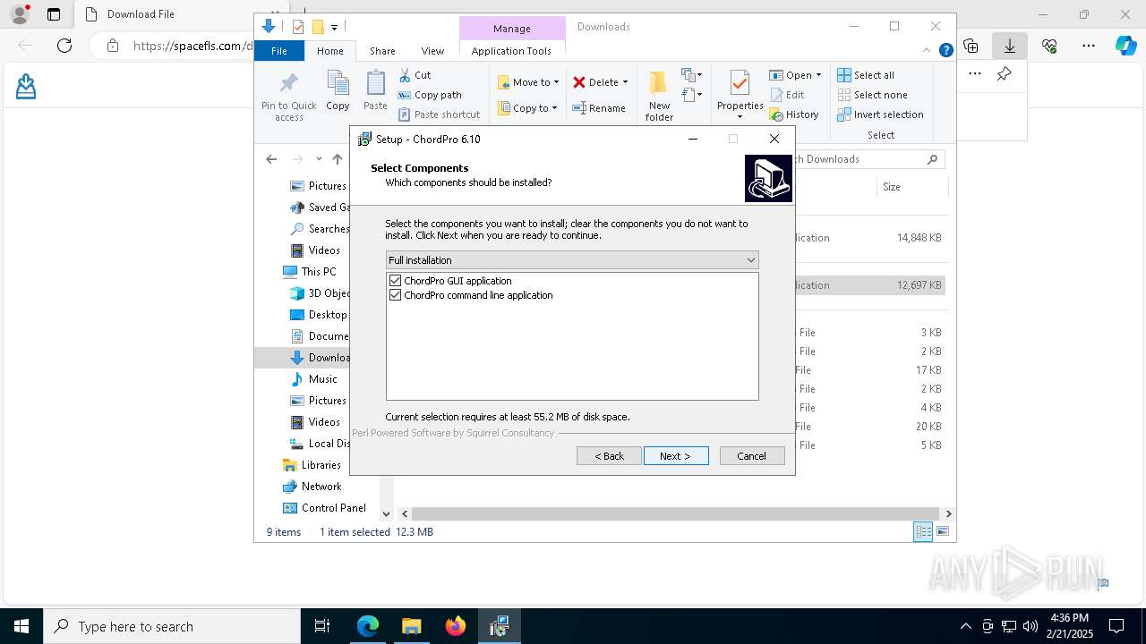Click Paste shortcut in ribbon
This screenshot has height=644, width=1146.
pyautogui.click(x=439, y=114)
